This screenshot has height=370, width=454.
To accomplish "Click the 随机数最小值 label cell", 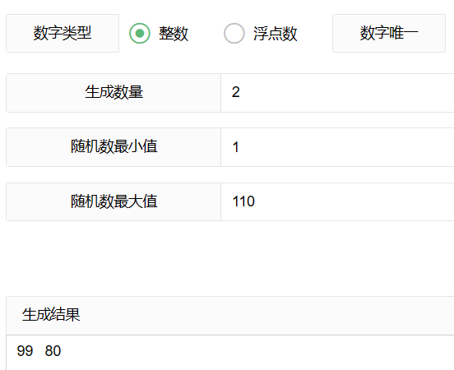I will pyautogui.click(x=113, y=147).
